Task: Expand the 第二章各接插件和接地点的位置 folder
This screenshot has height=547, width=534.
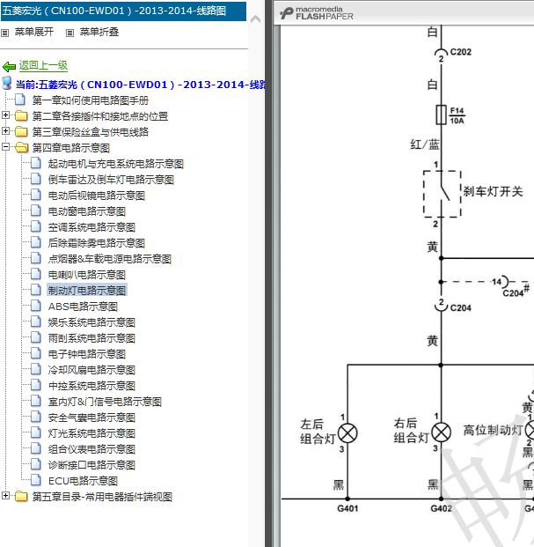Action: coord(5,115)
